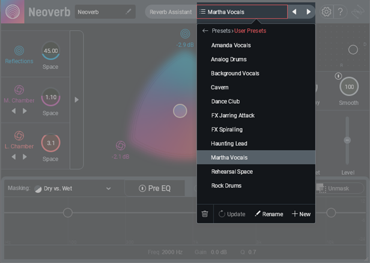Click the iZotope wave logo at top right
This screenshot has width=370, height=263.
click(x=358, y=12)
